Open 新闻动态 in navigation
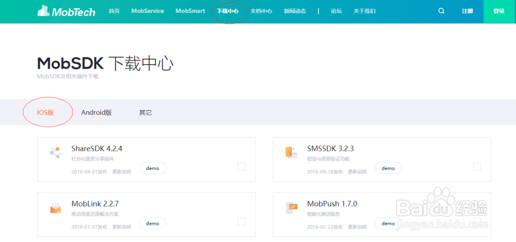Image resolution: width=516 pixels, height=242 pixels. [295, 11]
